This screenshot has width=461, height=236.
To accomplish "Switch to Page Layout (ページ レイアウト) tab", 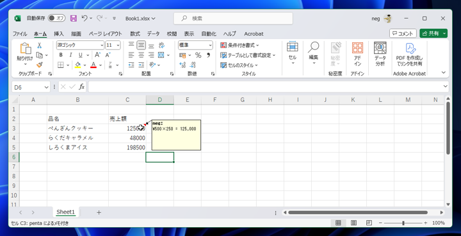I will coord(105,34).
